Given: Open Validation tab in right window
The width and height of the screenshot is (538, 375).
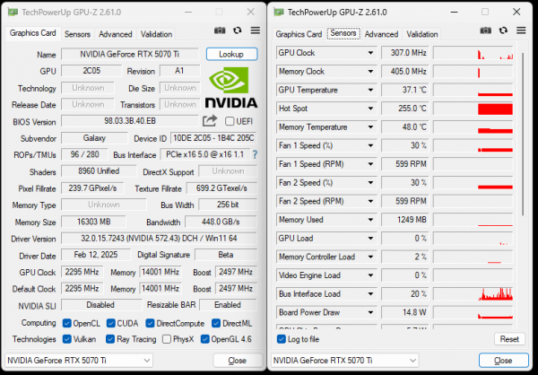Looking at the screenshot, I should 422,34.
